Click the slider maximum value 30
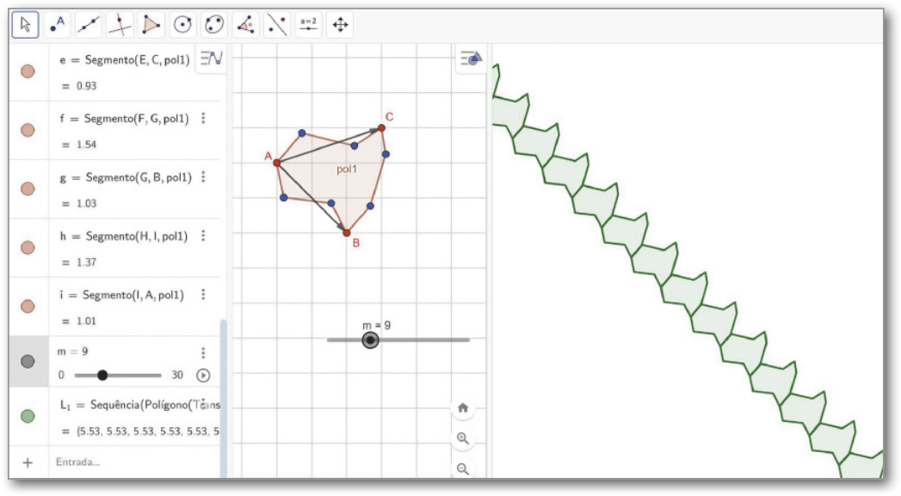Viewport: 901px width, 496px height. click(177, 375)
